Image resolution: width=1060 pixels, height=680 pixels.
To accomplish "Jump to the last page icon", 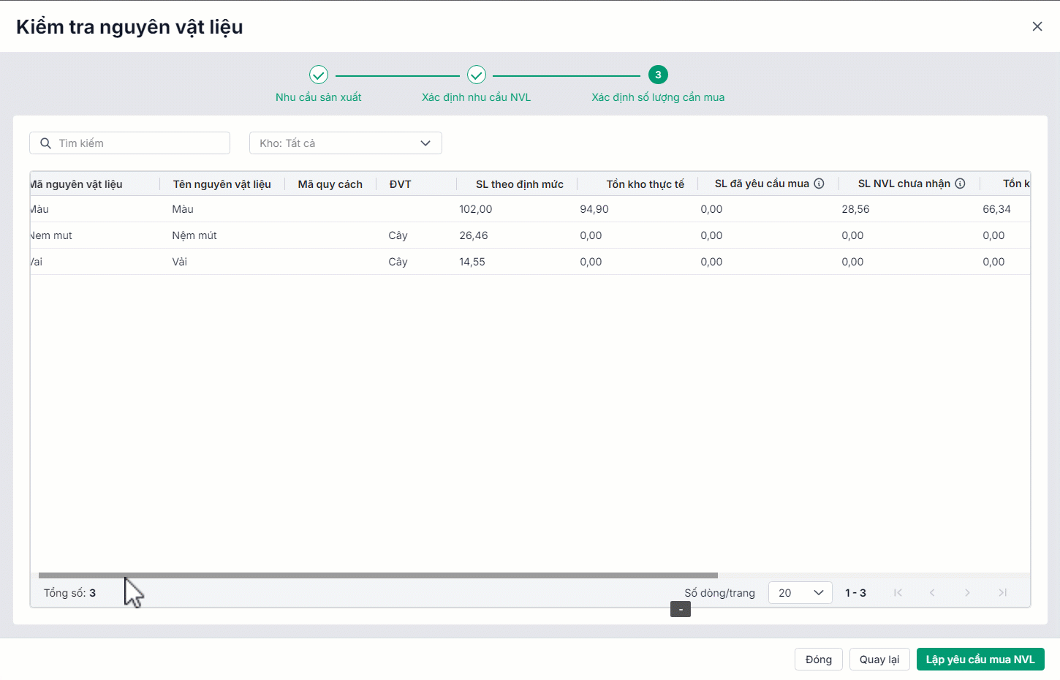I will pos(1002,593).
